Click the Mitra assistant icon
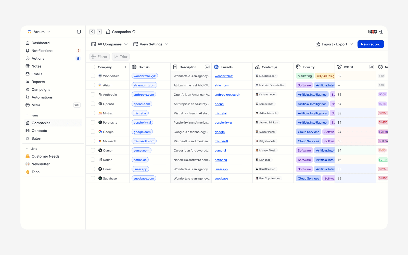The width and height of the screenshot is (408, 255). 28,105
